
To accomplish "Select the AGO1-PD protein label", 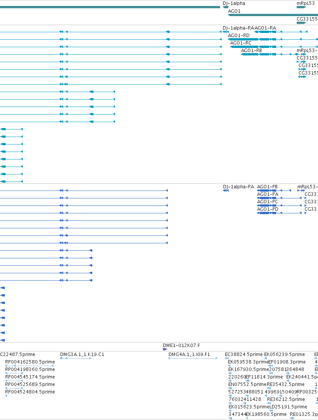I will (268, 210).
